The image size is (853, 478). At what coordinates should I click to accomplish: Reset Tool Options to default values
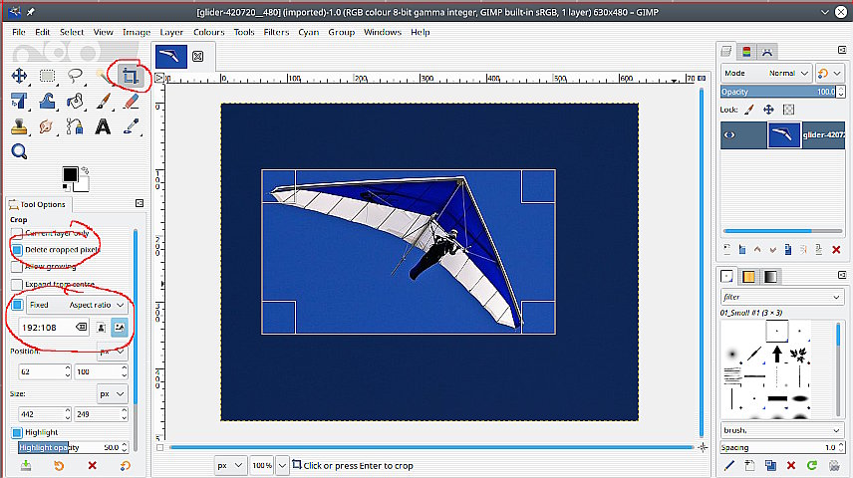tap(126, 466)
